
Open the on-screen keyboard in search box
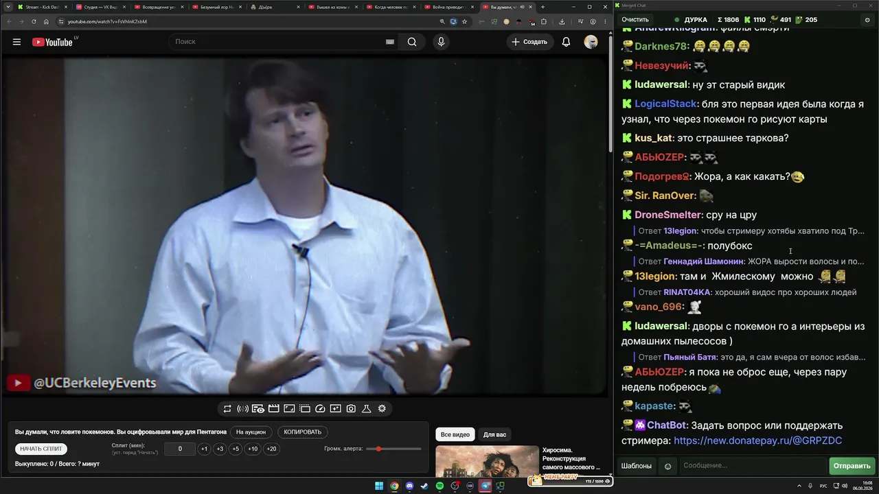pos(390,42)
